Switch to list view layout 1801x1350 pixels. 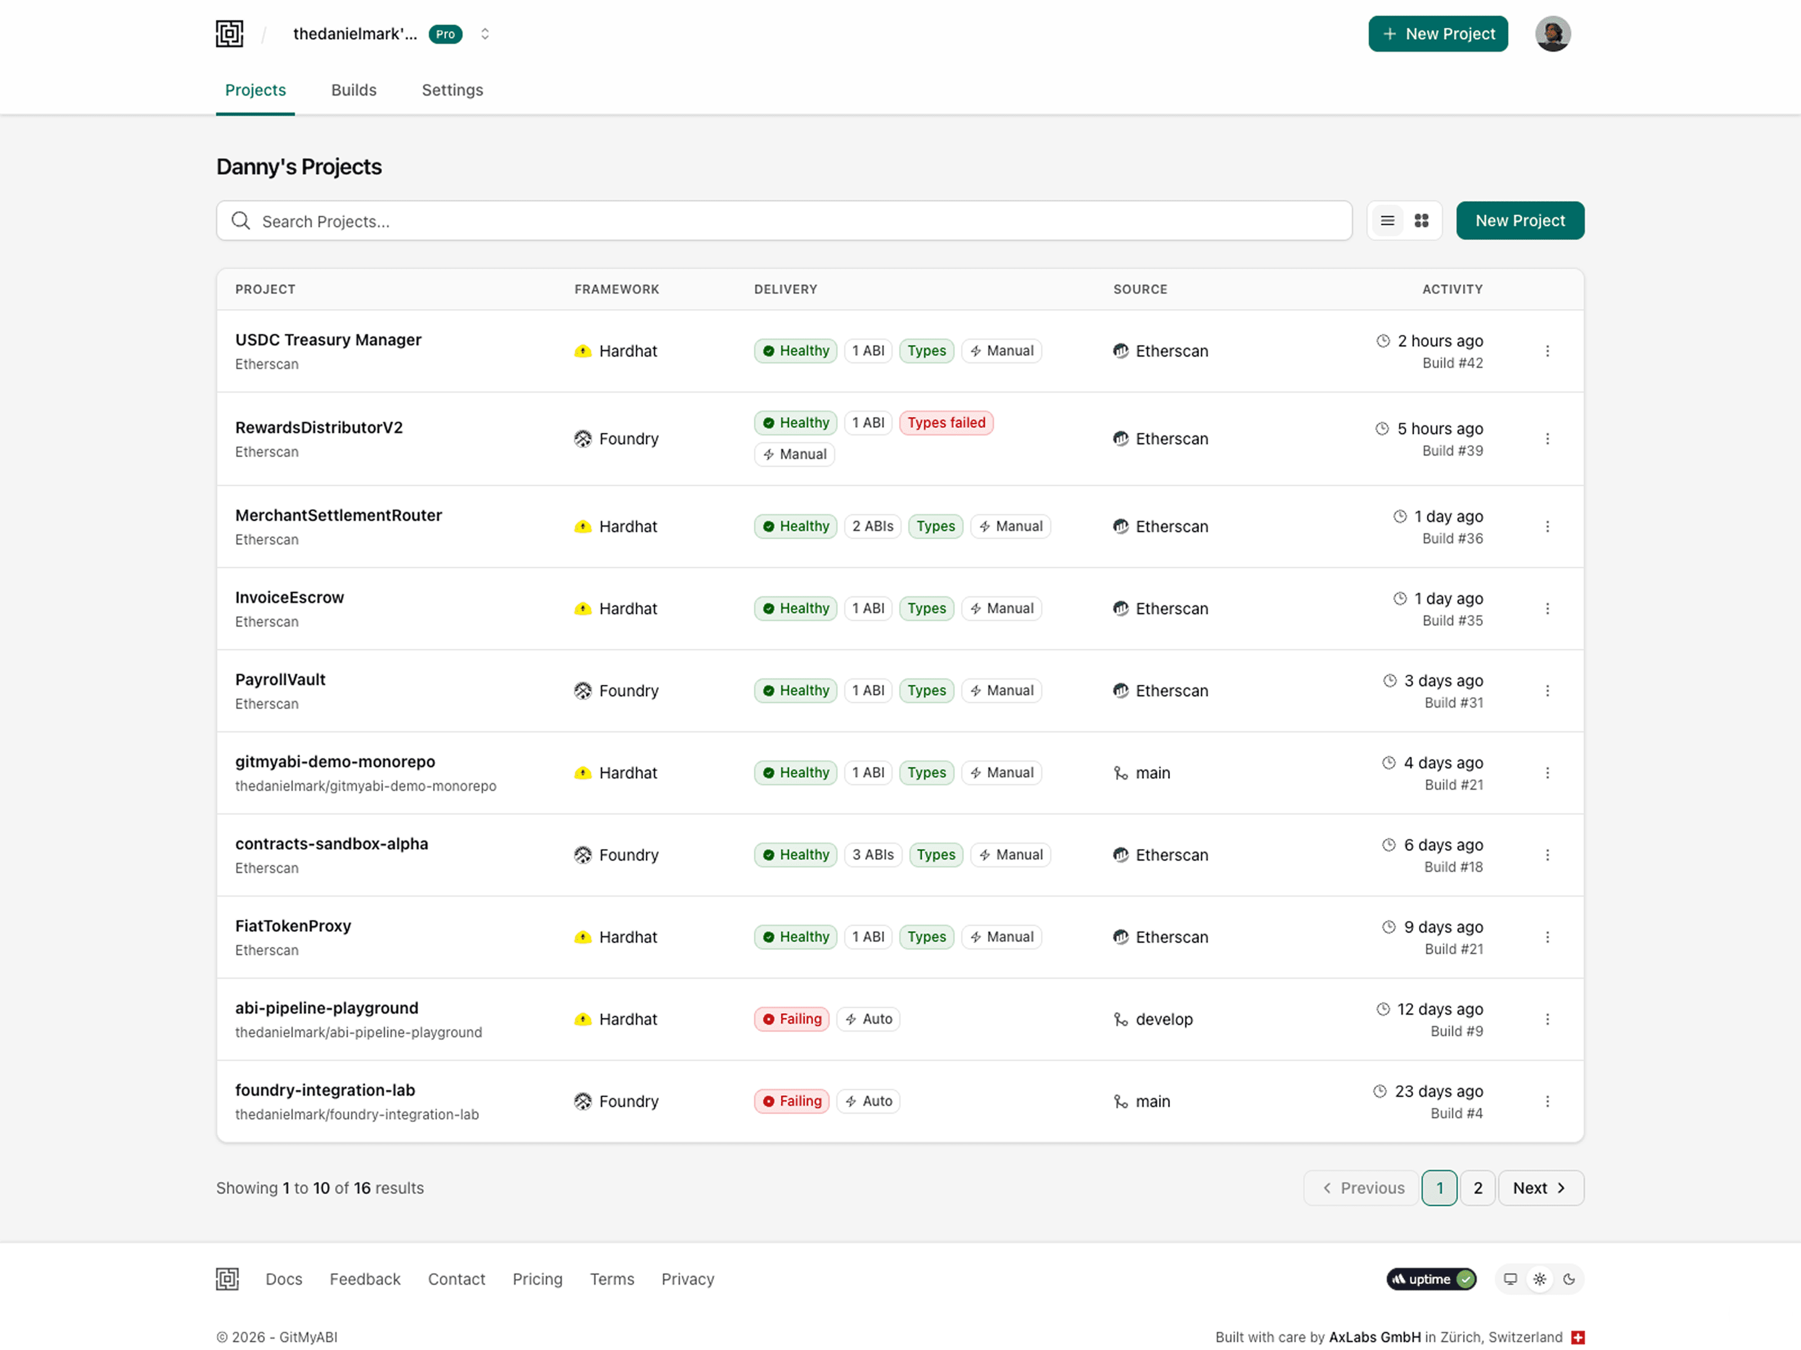[1387, 220]
